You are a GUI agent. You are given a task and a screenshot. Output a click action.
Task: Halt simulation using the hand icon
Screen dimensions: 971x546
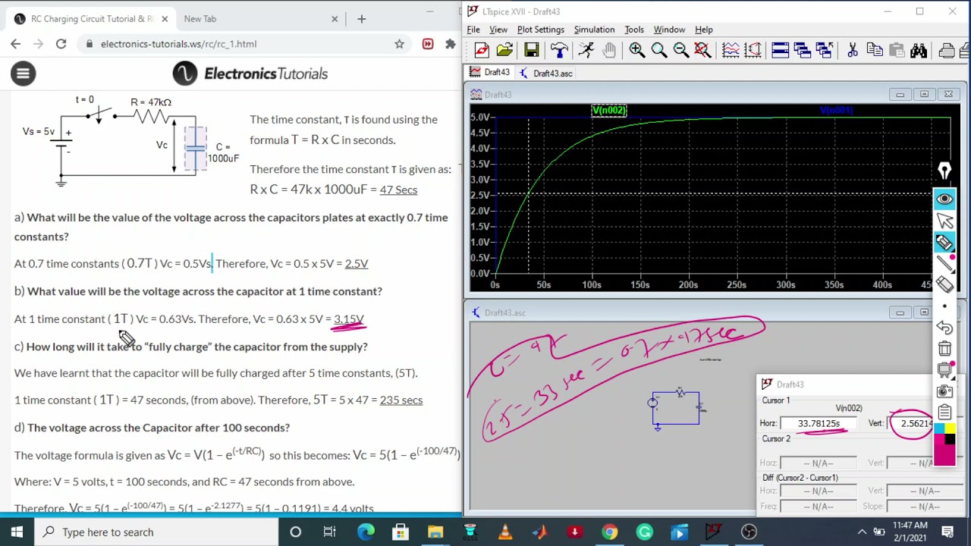609,50
